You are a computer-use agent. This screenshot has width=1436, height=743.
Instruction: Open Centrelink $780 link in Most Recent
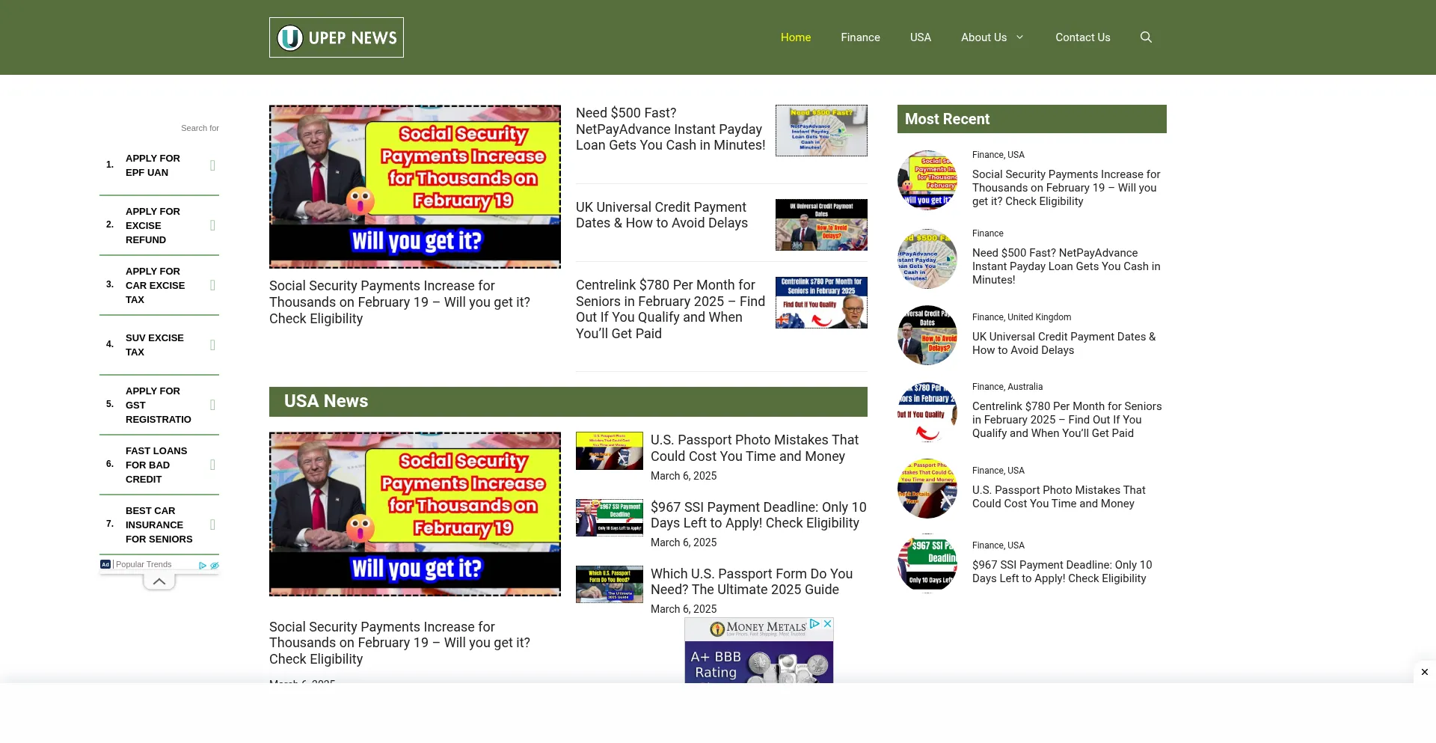(x=1067, y=420)
